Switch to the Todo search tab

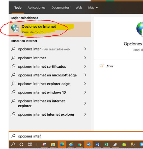pyautogui.click(x=18, y=8)
